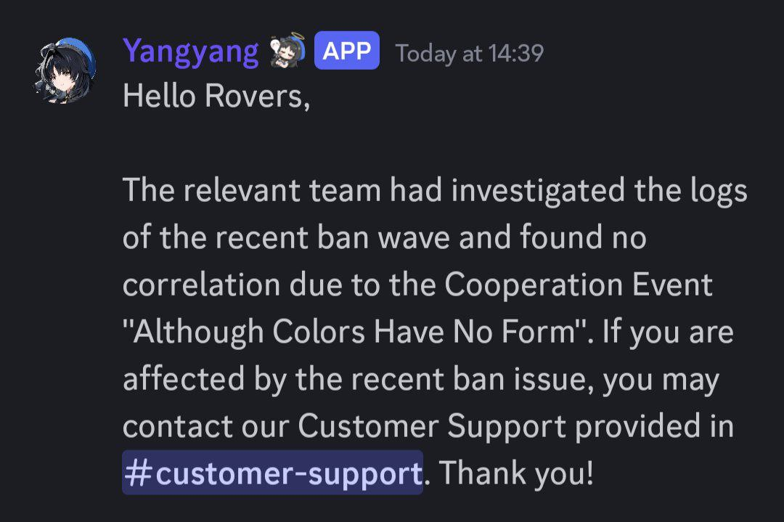Click the line starting affected by the recent

point(421,380)
